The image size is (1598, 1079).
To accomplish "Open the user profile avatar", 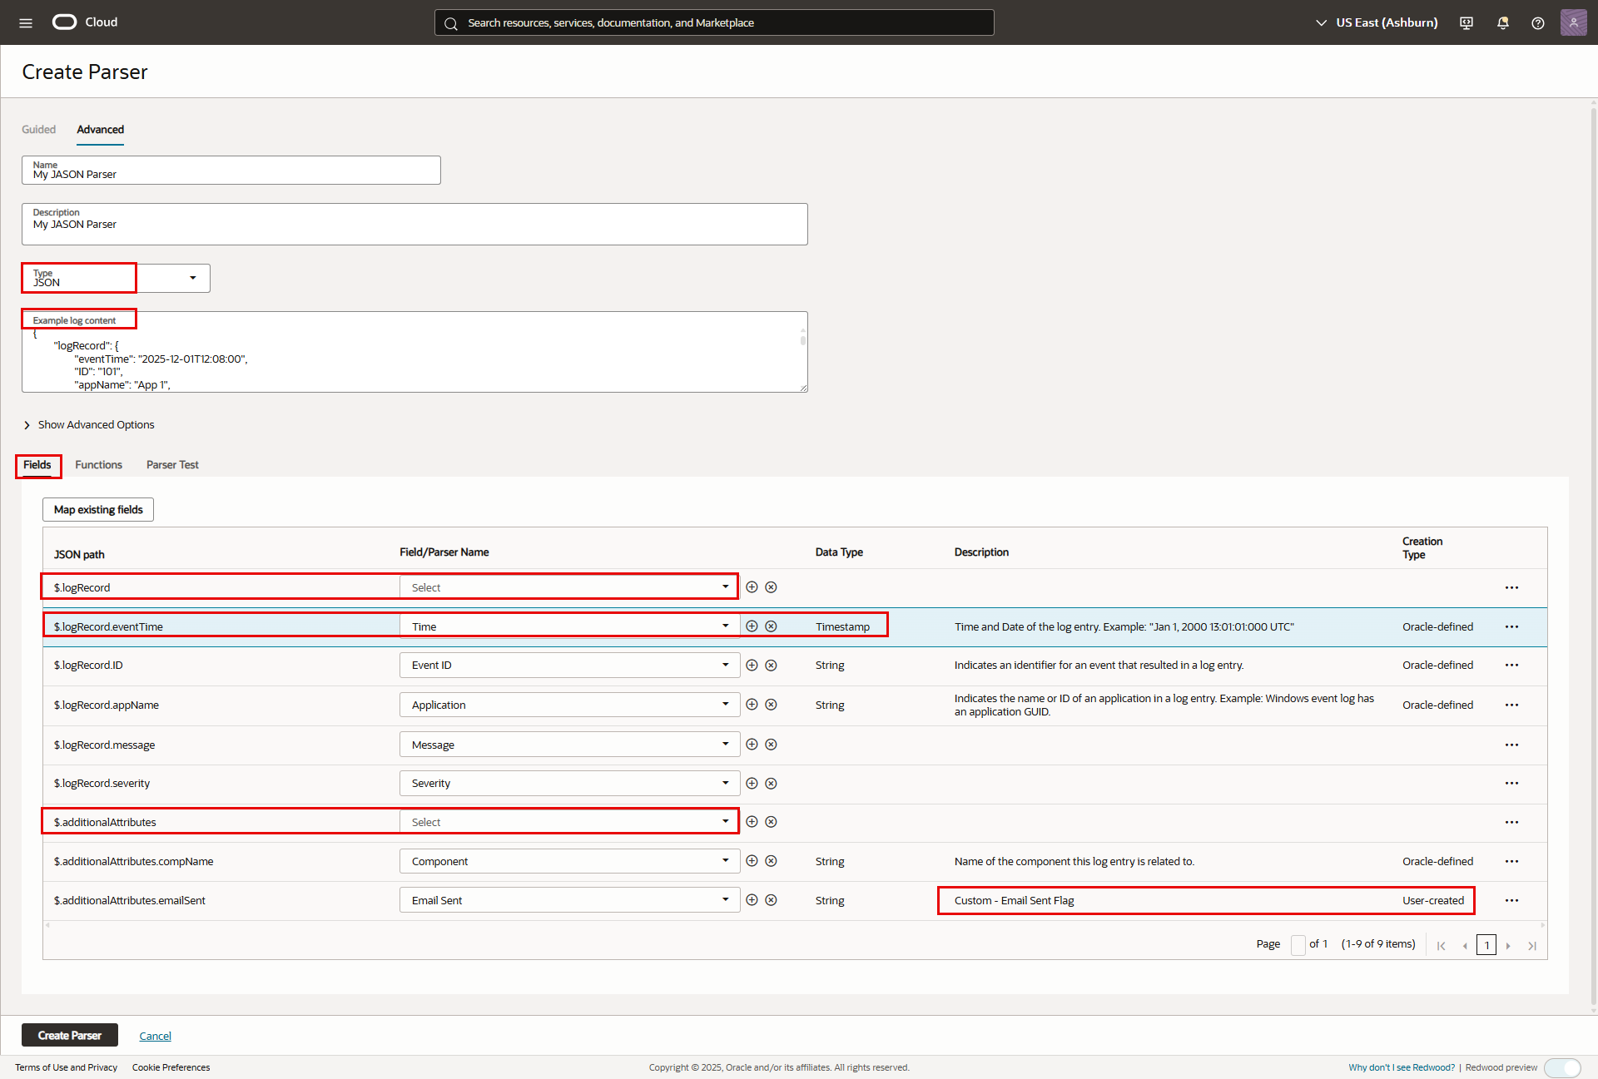I will click(1573, 22).
